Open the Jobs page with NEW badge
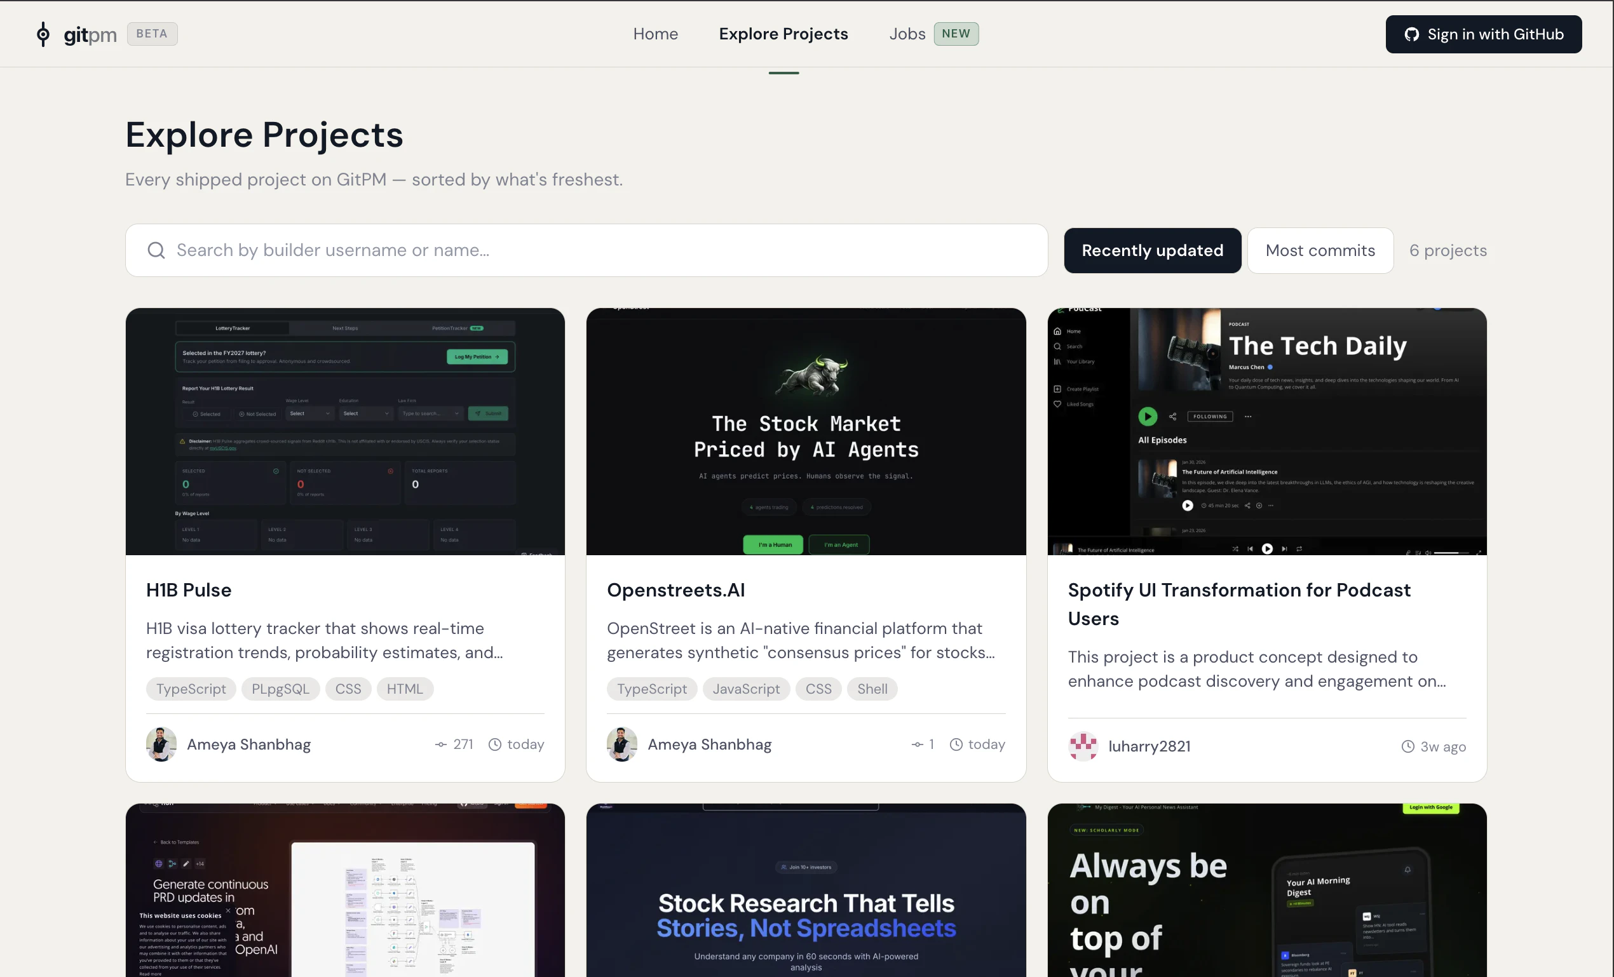The width and height of the screenshot is (1614, 977). (907, 34)
